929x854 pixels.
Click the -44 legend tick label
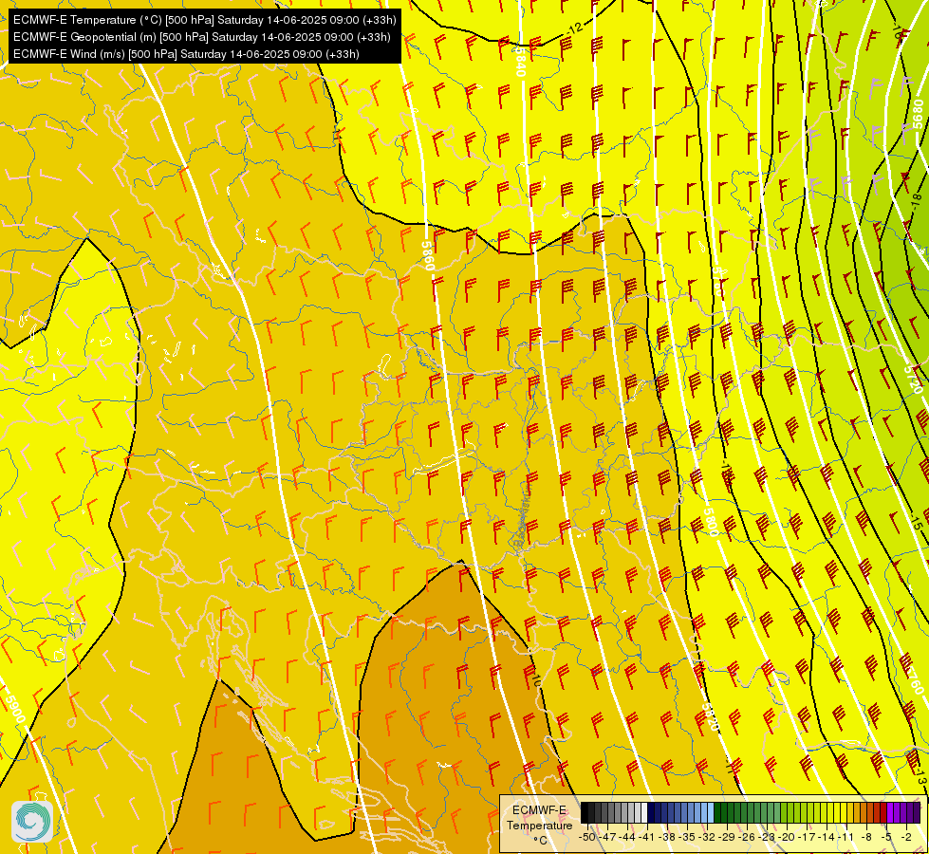click(627, 838)
